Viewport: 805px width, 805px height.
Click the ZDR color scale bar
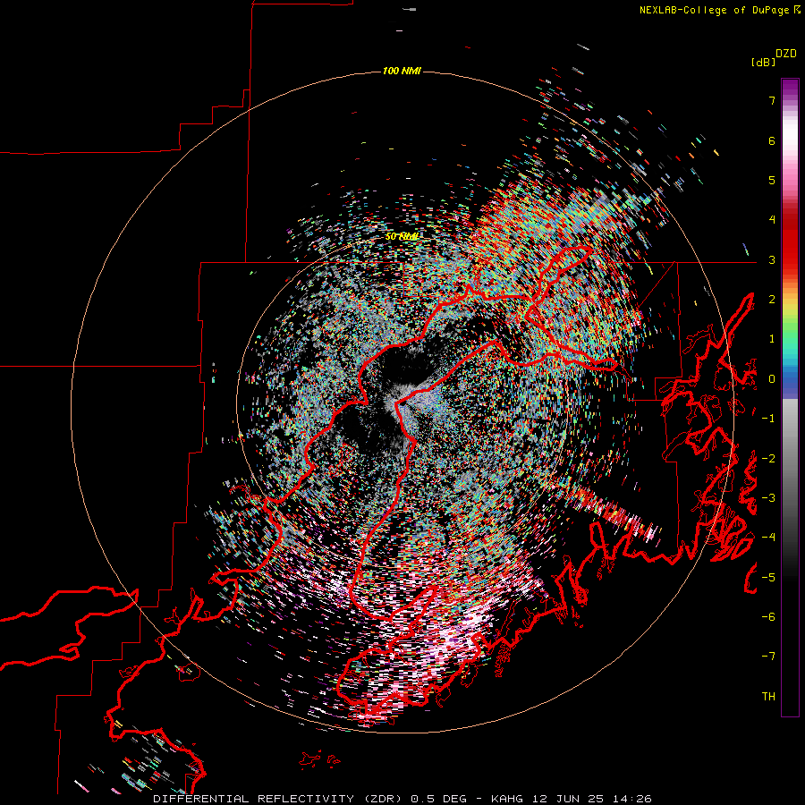click(790, 397)
